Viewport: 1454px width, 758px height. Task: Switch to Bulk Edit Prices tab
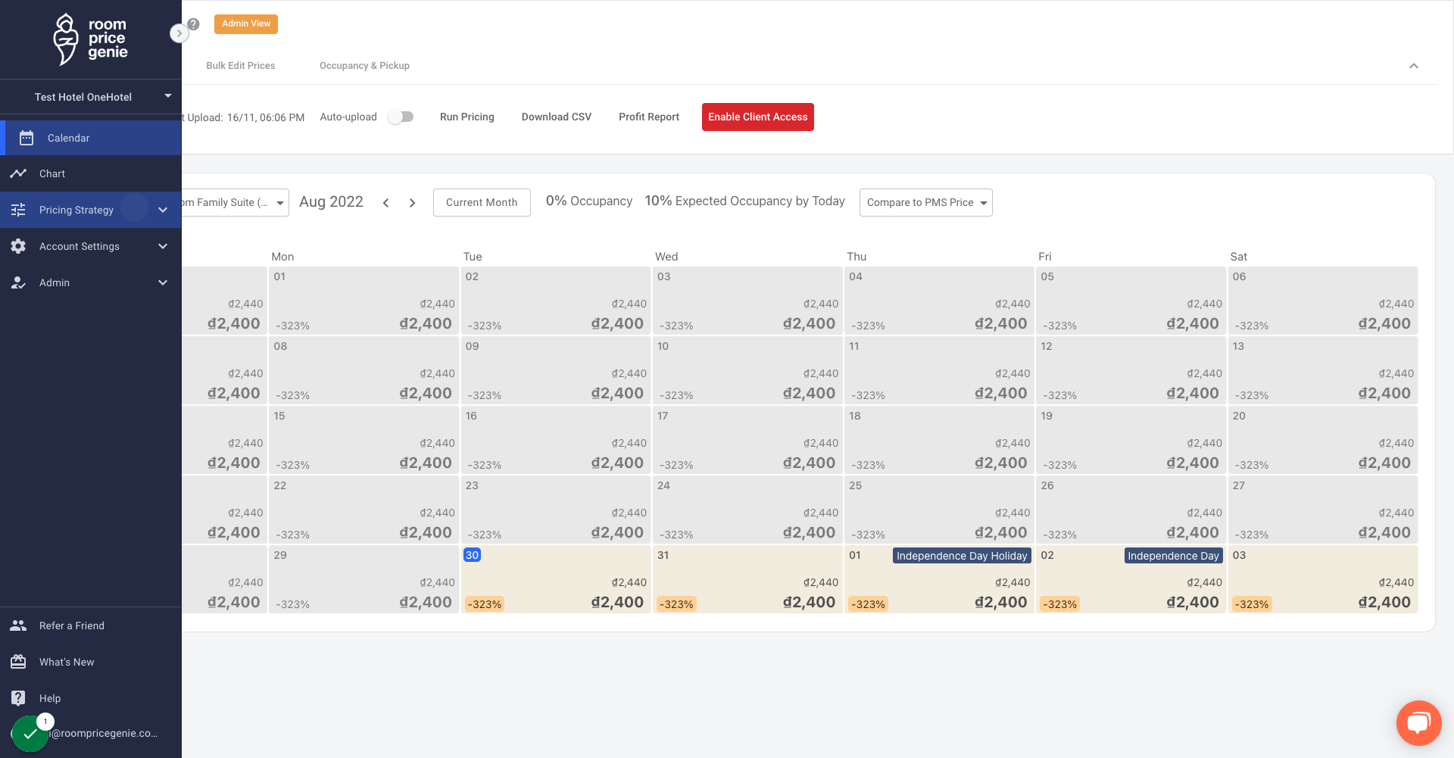point(241,66)
